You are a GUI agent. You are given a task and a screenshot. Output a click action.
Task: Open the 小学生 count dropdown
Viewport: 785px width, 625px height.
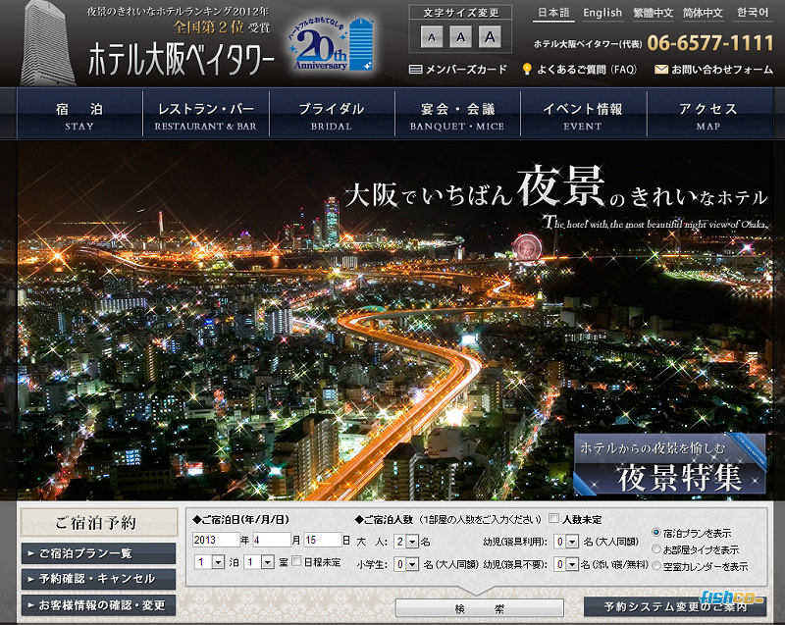(x=406, y=564)
